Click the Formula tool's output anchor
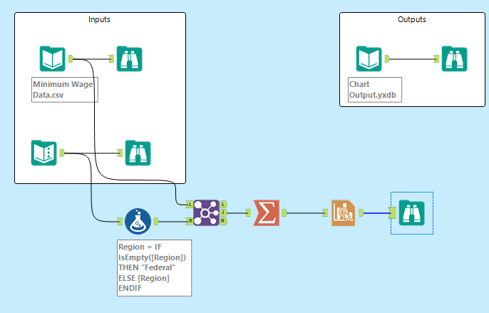The image size is (489, 313). pos(156,222)
